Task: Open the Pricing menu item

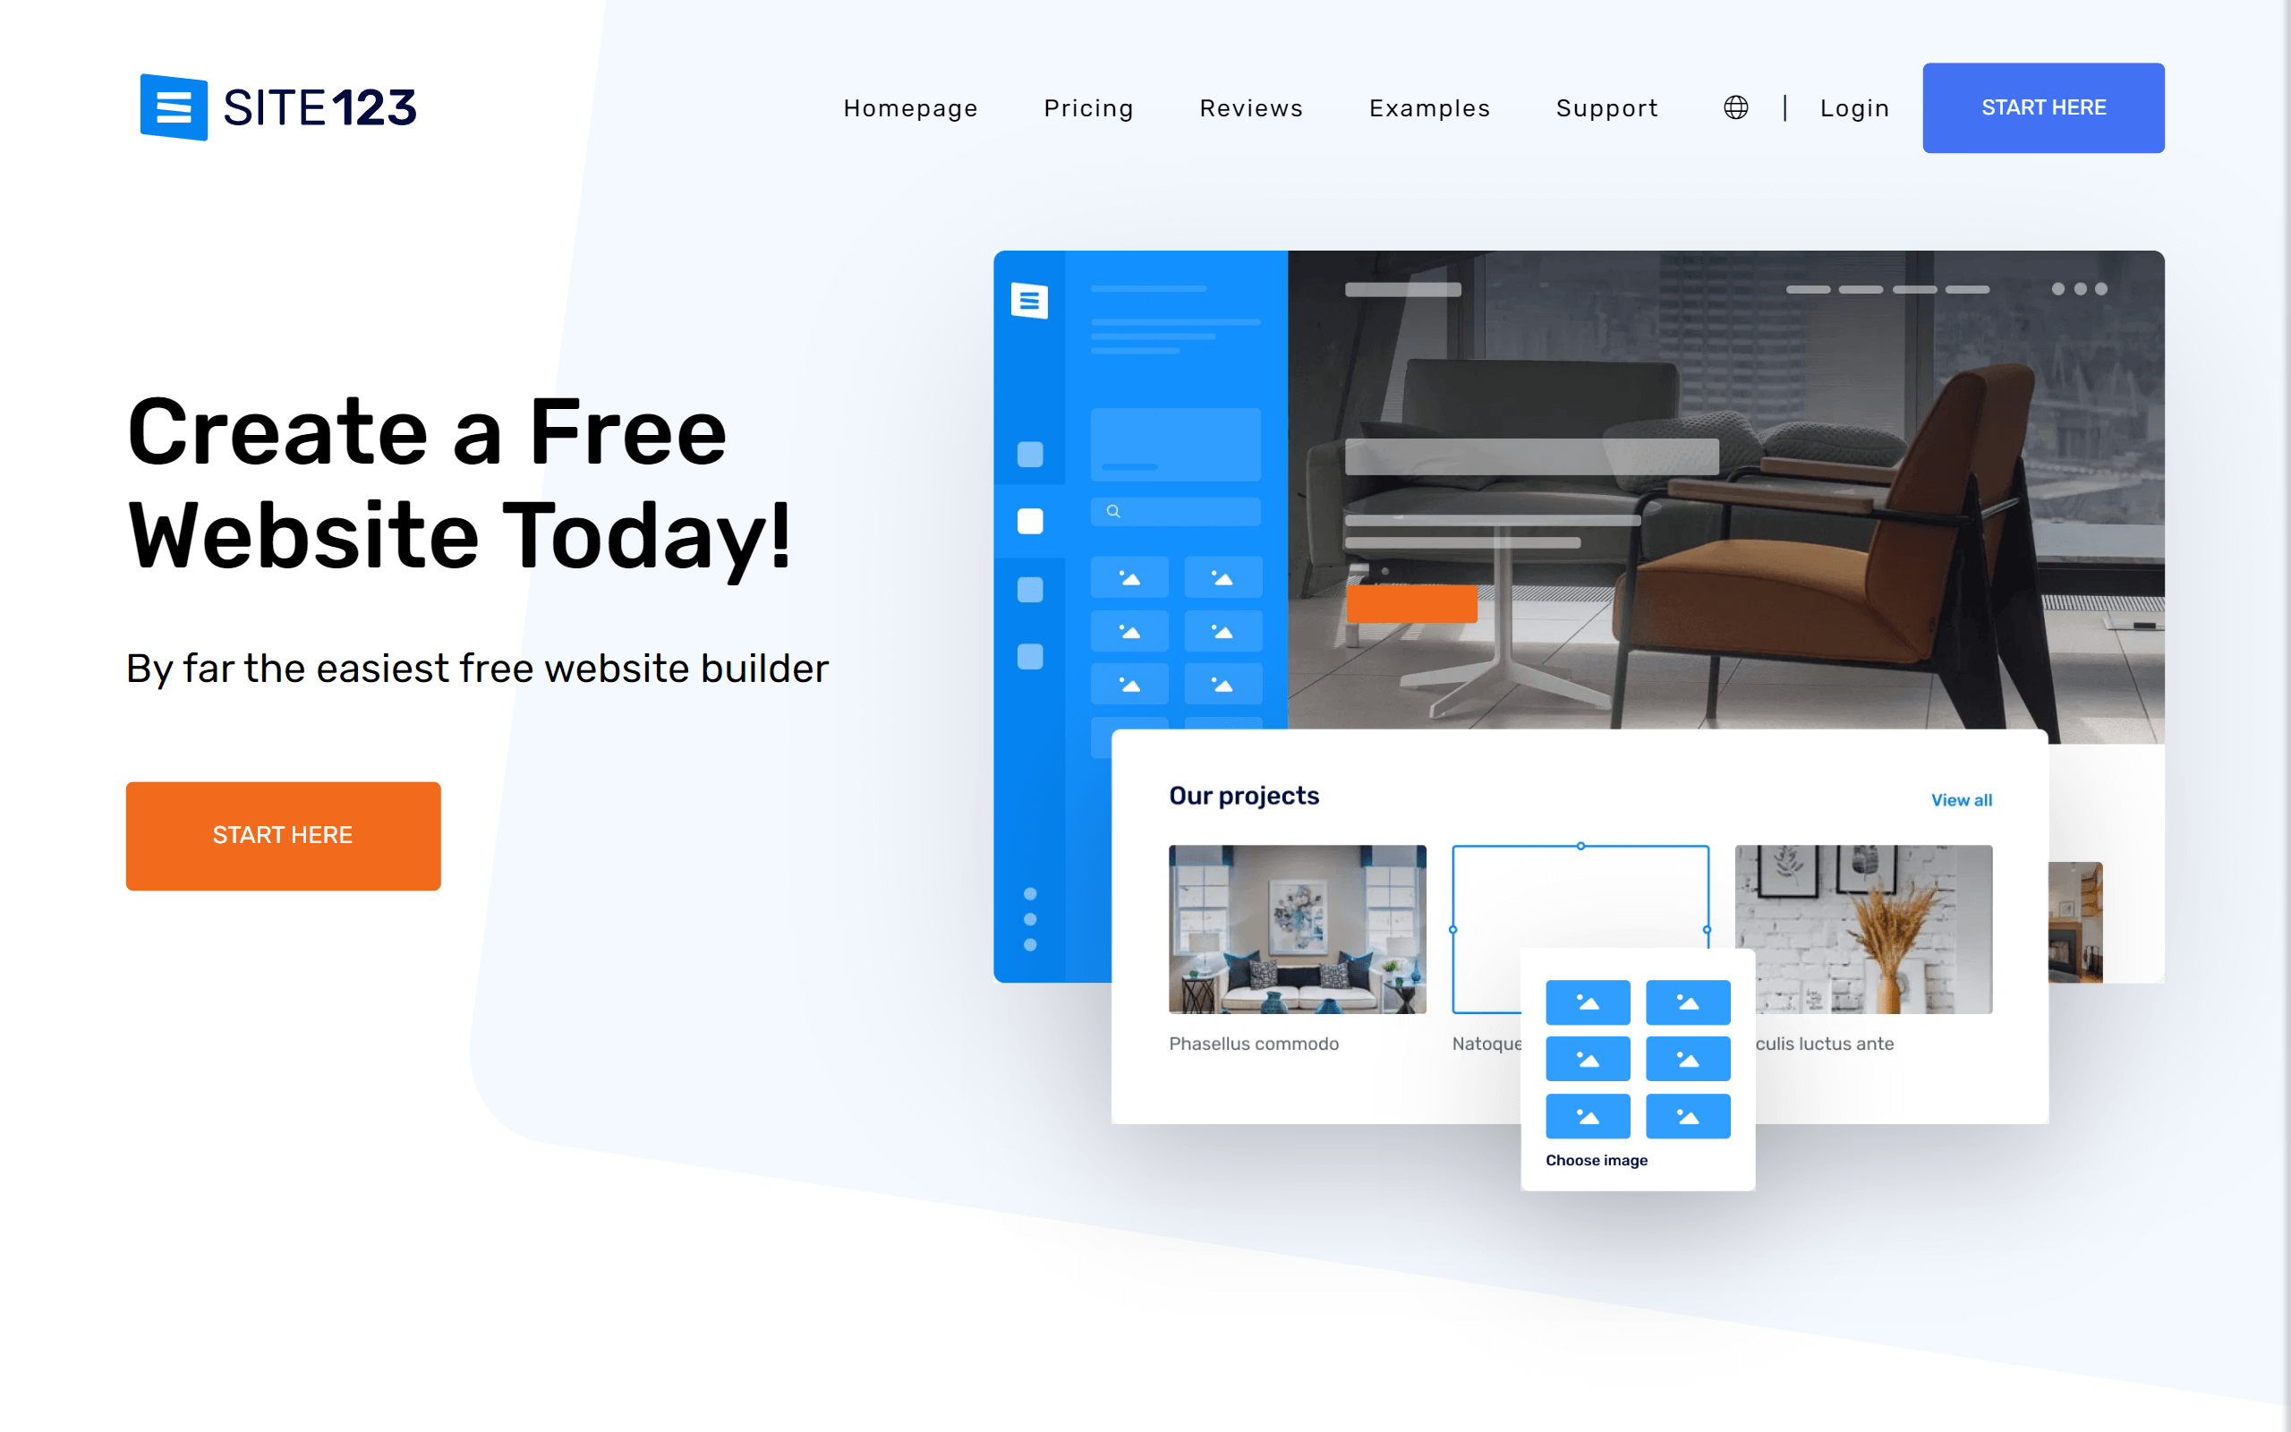Action: tap(1088, 107)
